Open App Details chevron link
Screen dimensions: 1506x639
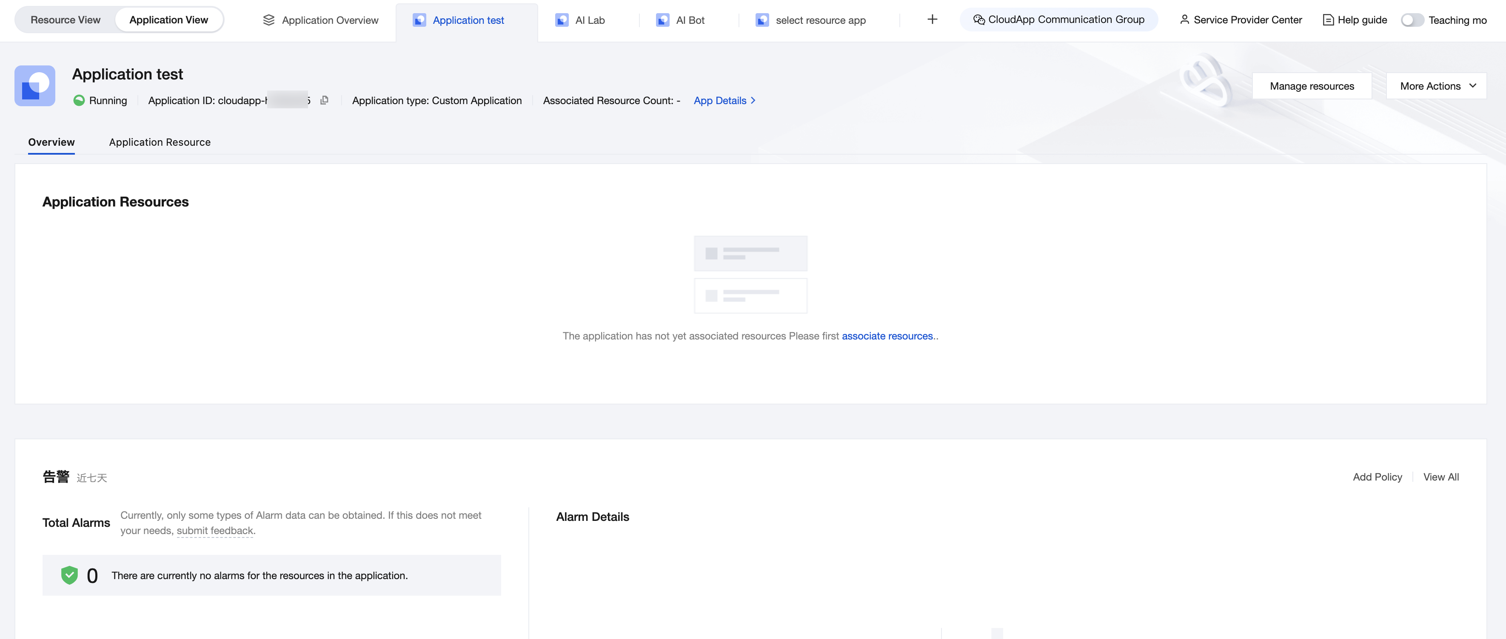tap(724, 100)
